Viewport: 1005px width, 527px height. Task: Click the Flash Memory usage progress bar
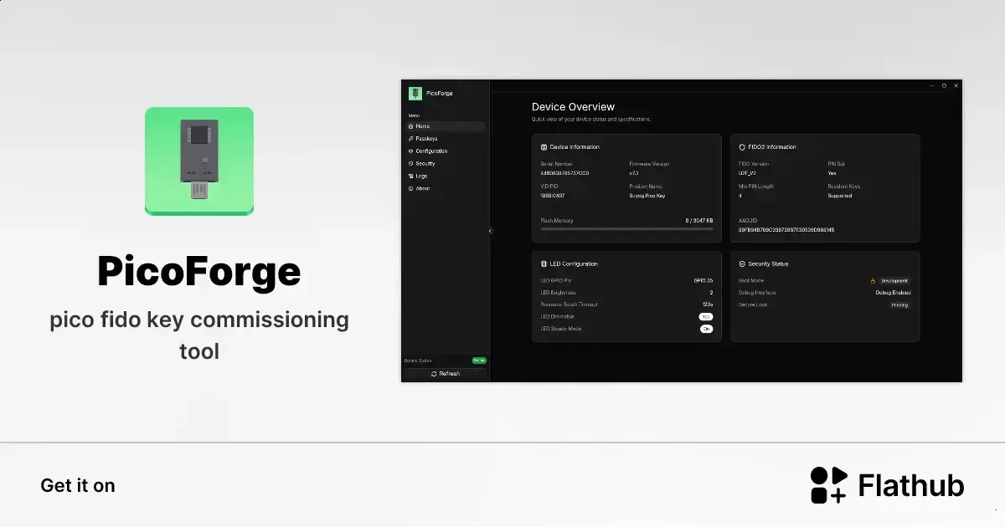pos(626,228)
